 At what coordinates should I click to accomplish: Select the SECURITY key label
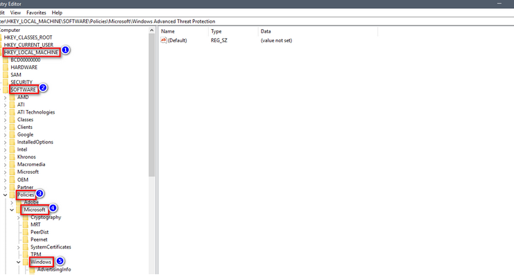pos(22,82)
